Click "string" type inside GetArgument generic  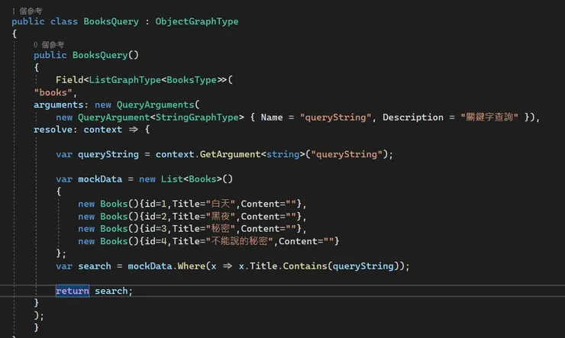click(282, 154)
